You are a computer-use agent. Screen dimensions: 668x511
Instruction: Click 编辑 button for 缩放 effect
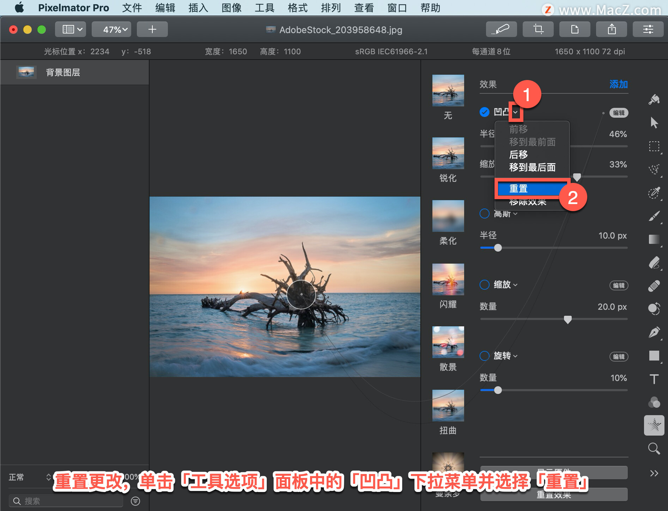click(619, 285)
